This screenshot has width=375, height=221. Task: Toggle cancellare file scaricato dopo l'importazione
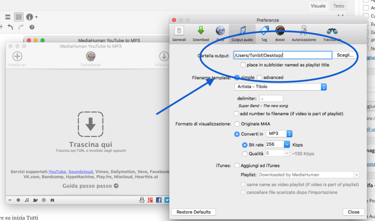pyautogui.click(x=243, y=193)
